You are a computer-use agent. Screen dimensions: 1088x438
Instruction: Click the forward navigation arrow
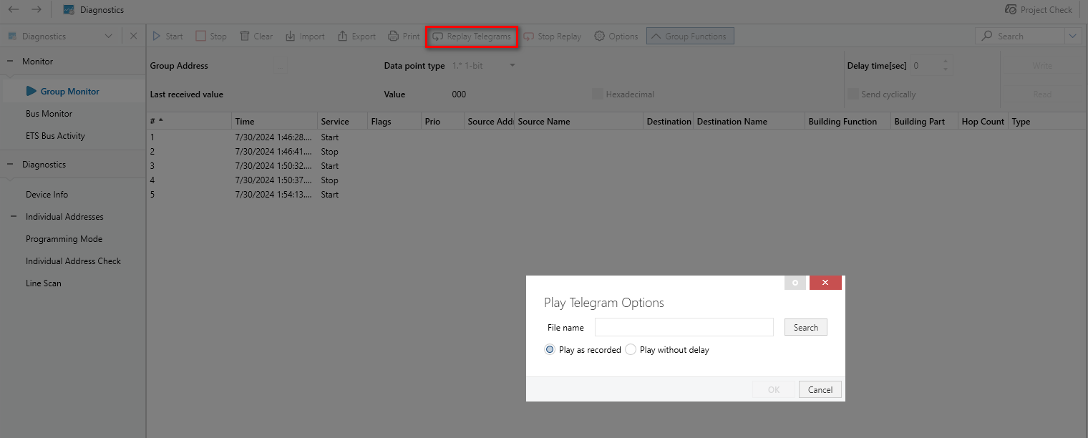coord(37,9)
